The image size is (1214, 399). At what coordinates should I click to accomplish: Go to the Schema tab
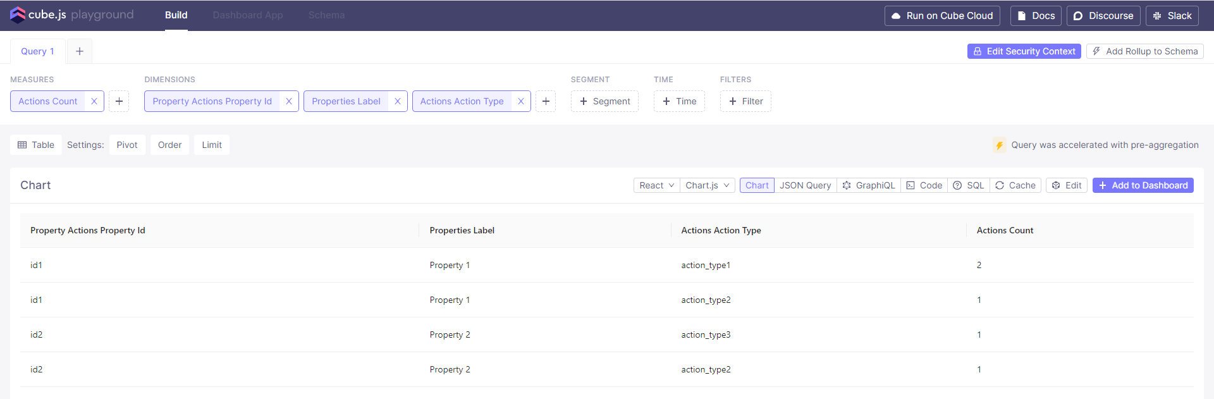(327, 15)
